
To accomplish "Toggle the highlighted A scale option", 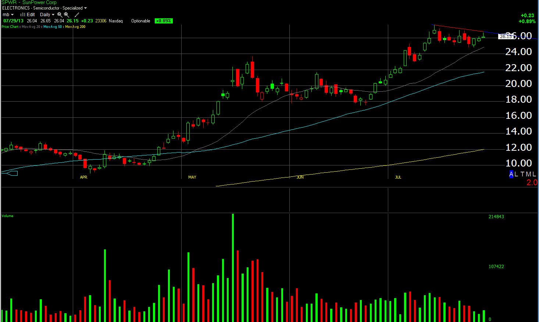I will click(511, 174).
